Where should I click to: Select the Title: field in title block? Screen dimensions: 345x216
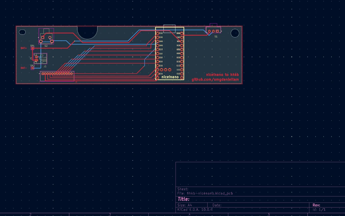183,199
